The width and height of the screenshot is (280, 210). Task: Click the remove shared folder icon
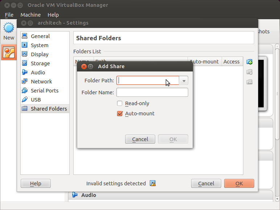[250, 82]
